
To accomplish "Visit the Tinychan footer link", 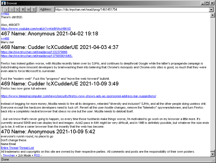I will tap(9, 155).
